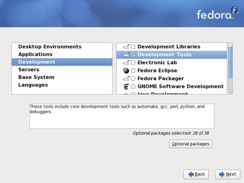Viewport: 244px width, 183px height.
Task: Enable the Development Libraries checkbox
Action: coord(133,47)
